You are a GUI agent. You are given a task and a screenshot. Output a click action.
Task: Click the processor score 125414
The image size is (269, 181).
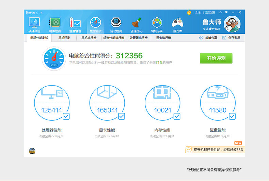51,110
